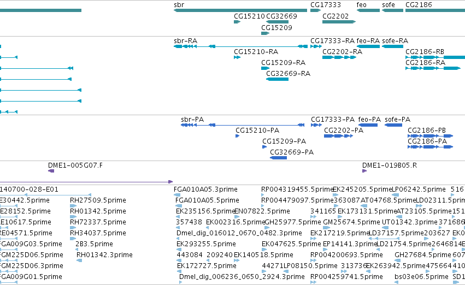Open the RH01342.5prime EST label

pos(98,211)
